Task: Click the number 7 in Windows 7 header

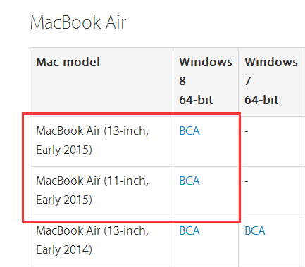Action: pos(248,81)
